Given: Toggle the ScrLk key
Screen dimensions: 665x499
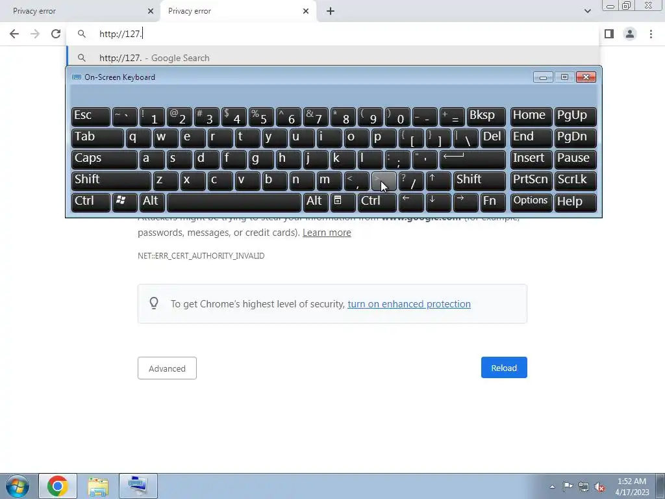Looking at the screenshot, I should point(575,181).
